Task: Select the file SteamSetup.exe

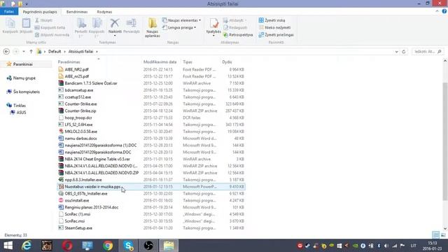Action: [78, 228]
